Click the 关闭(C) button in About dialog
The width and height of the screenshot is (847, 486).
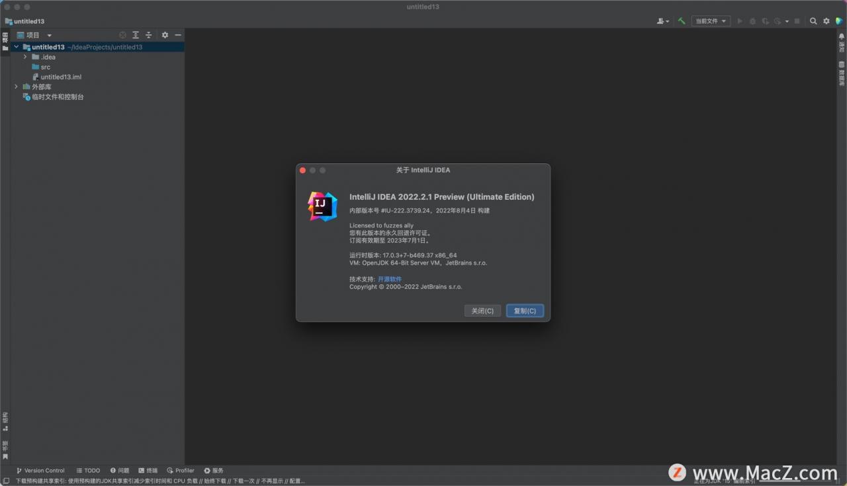click(482, 311)
